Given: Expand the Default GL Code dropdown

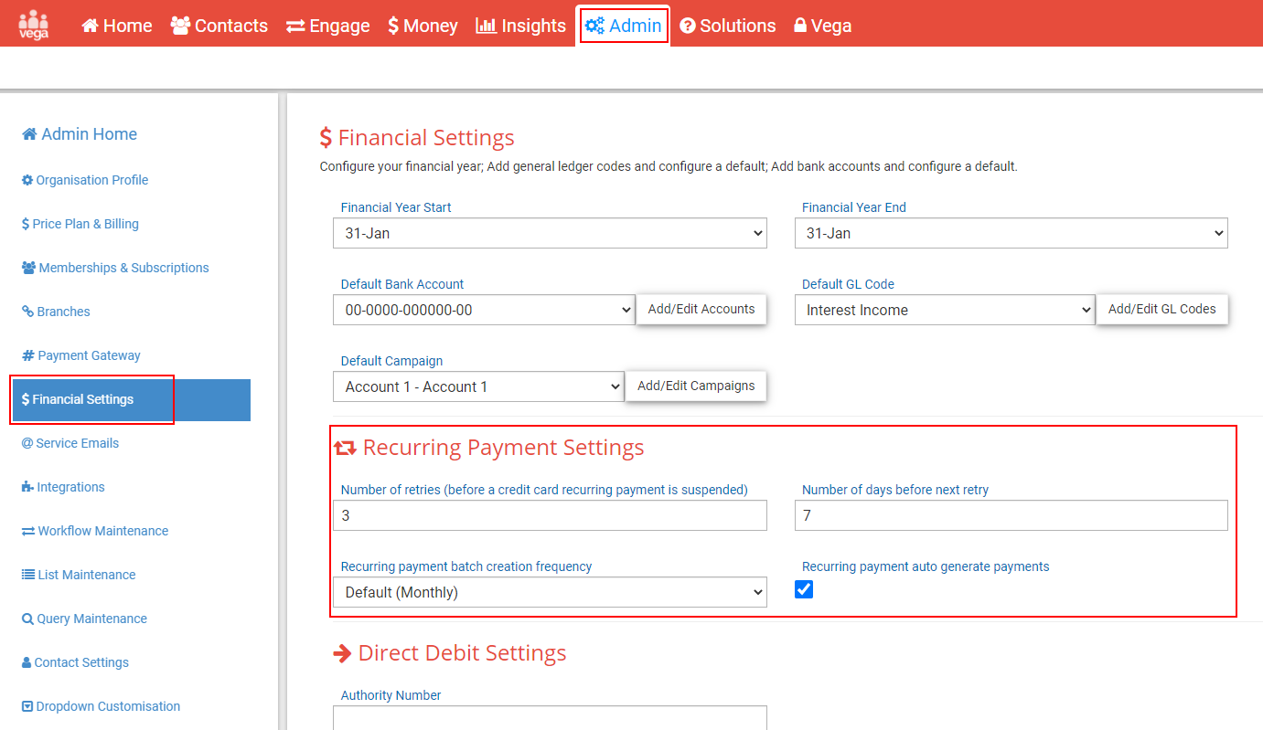Looking at the screenshot, I should point(944,311).
